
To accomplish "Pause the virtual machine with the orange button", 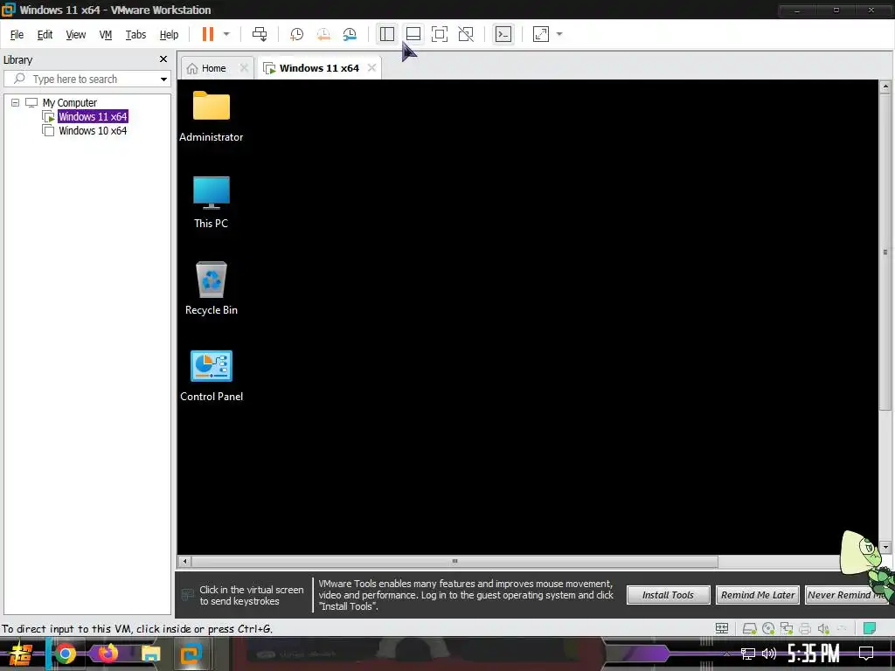I will pos(208,34).
